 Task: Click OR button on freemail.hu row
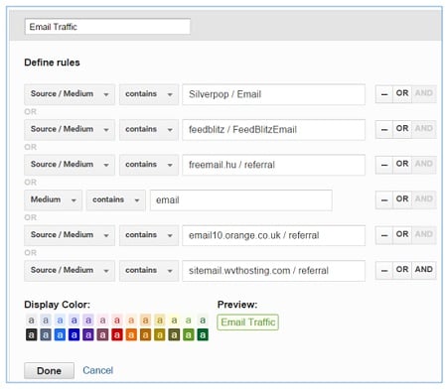click(x=402, y=164)
